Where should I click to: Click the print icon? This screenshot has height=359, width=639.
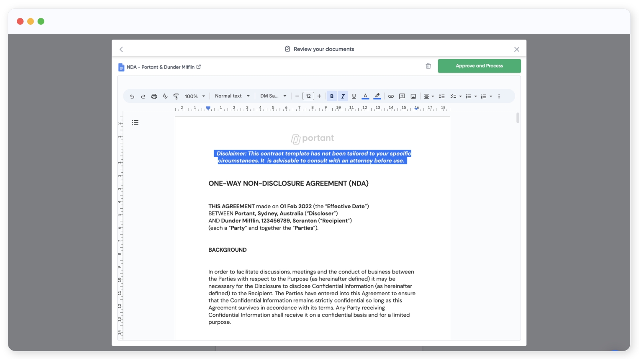154,97
